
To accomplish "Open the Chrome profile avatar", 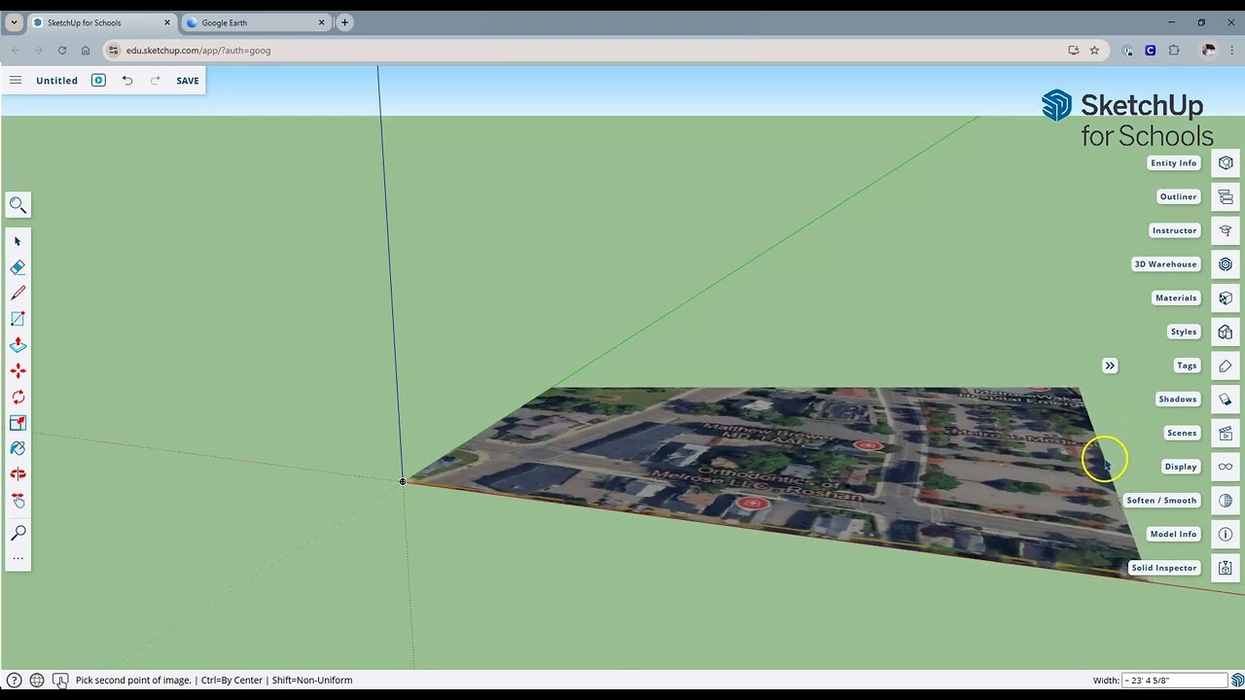I will pyautogui.click(x=1209, y=51).
